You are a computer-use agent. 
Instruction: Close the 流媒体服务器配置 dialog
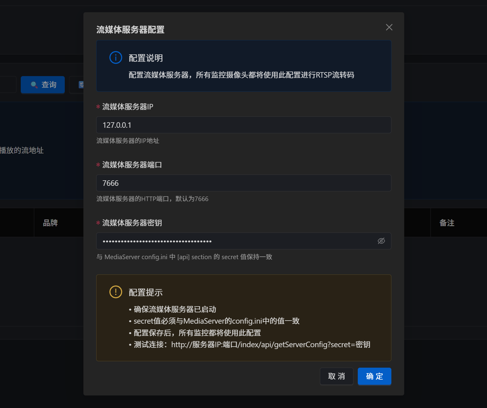(389, 27)
